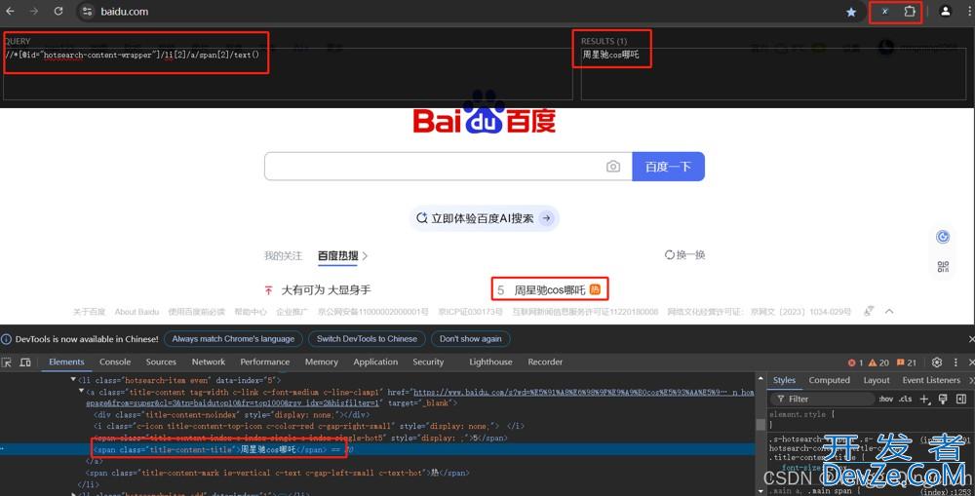Click the styles Filter input
975x496 pixels.
(x=823, y=399)
